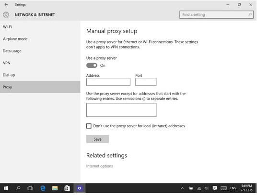Launch Microsoft Edge from the taskbar

click(43, 188)
